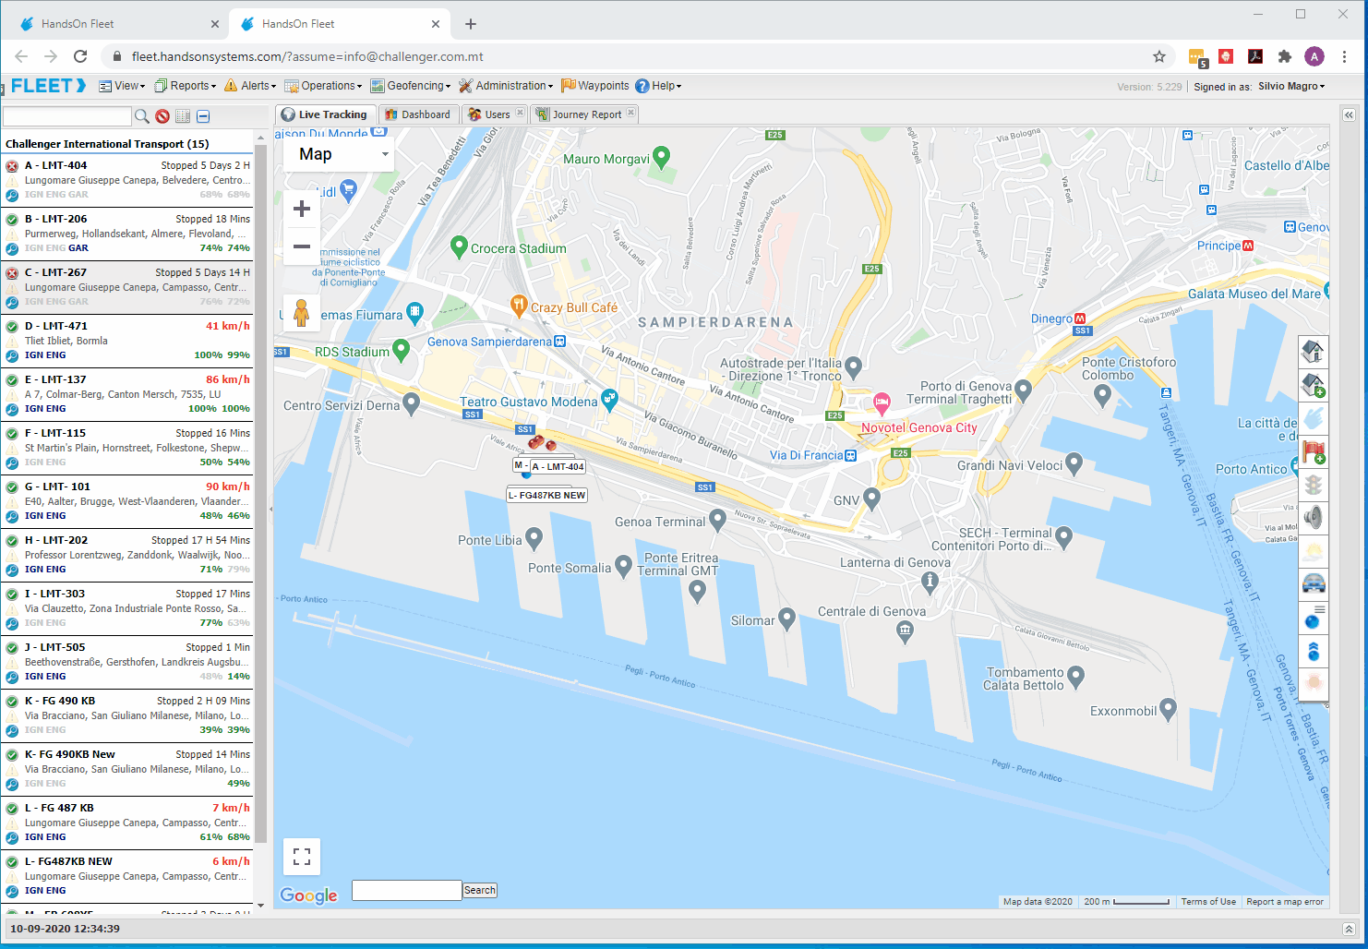Click the RDS Stadium map marker
Screen dimensions: 1368x949
coord(401,349)
